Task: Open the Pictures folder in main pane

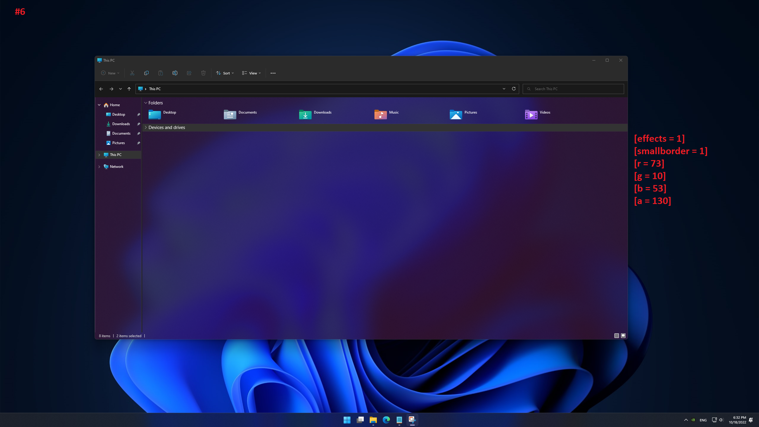Action: (463, 114)
